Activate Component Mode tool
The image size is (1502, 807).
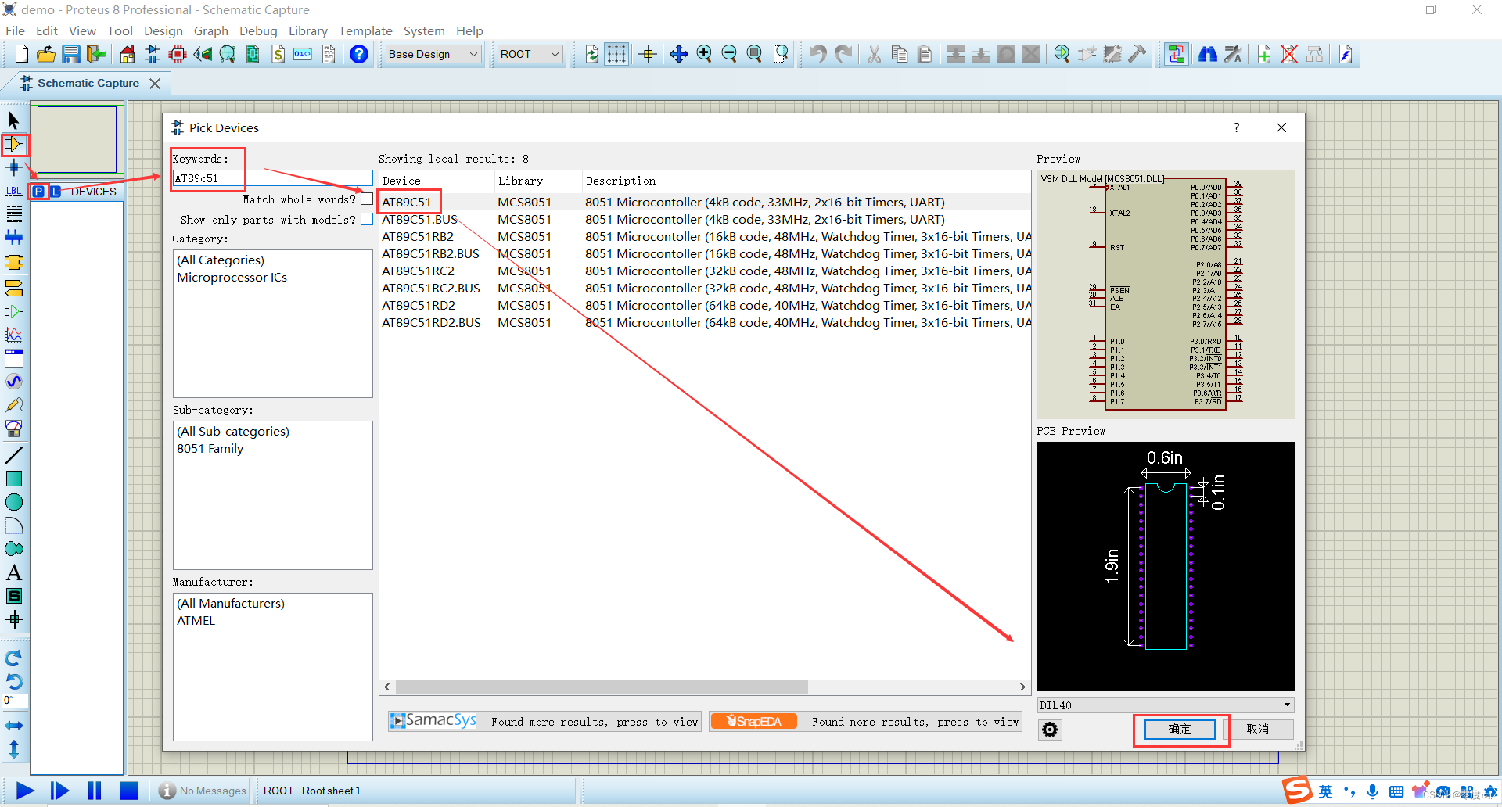click(14, 144)
